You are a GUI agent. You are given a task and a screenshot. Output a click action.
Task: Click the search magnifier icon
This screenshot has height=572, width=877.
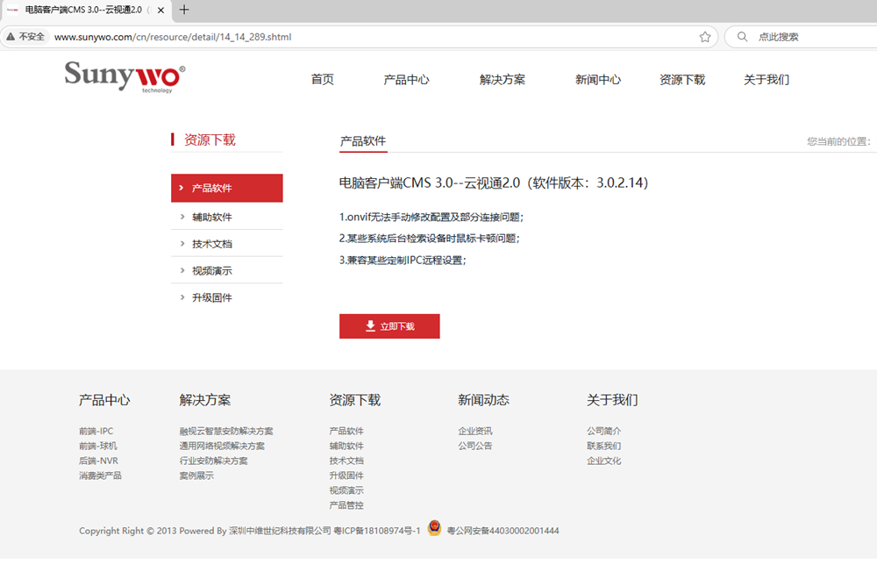742,37
